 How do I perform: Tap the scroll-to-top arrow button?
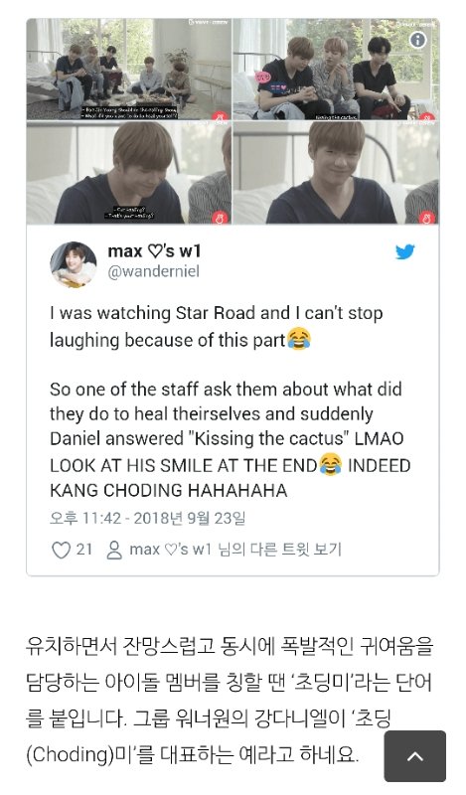pyautogui.click(x=414, y=756)
